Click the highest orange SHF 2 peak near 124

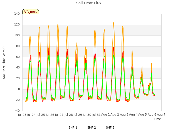pos(113,23)
